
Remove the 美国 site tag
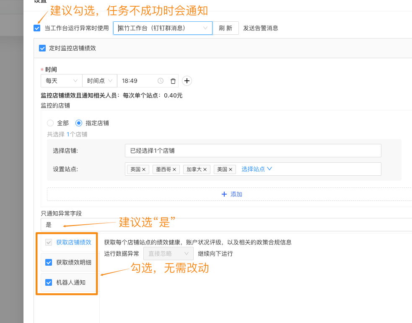(x=231, y=169)
